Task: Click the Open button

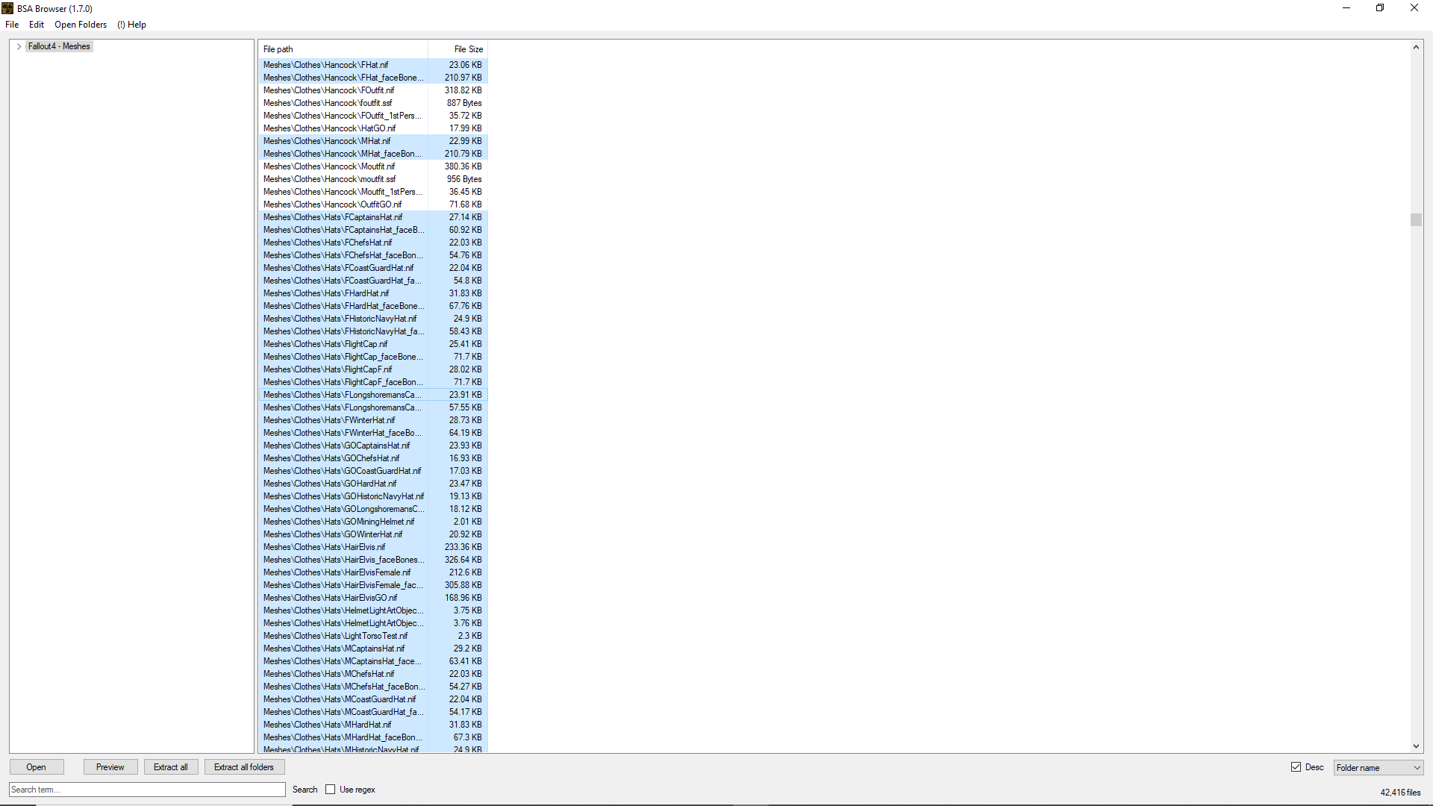Action: [37, 767]
